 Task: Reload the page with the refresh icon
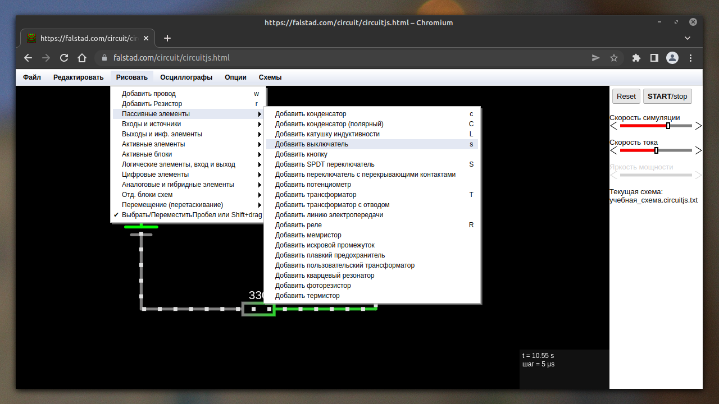64,58
